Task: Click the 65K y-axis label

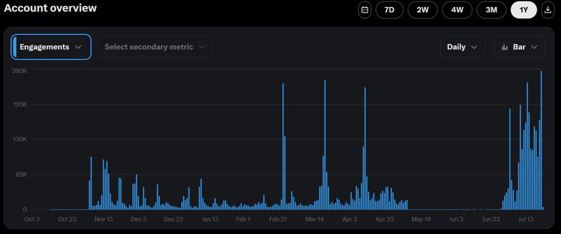Action: [x=21, y=175]
